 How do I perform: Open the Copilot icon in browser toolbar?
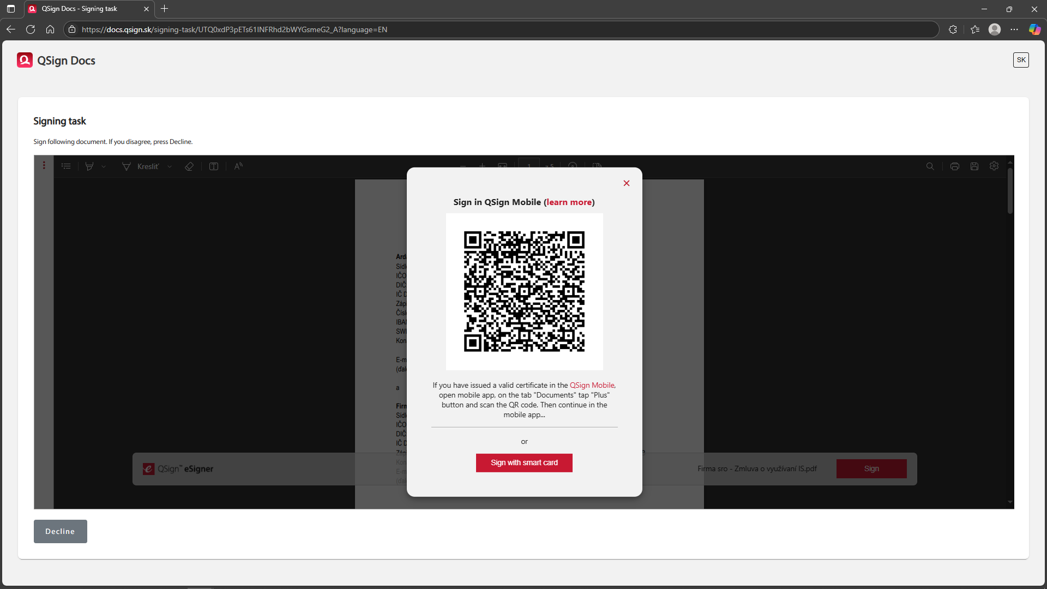tap(1034, 29)
